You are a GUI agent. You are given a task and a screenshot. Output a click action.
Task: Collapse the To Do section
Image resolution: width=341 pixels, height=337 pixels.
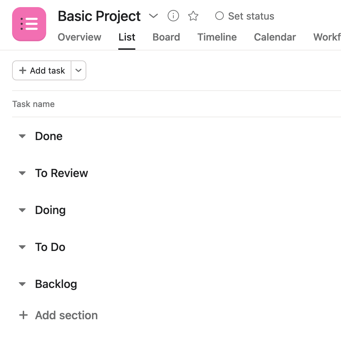22,247
